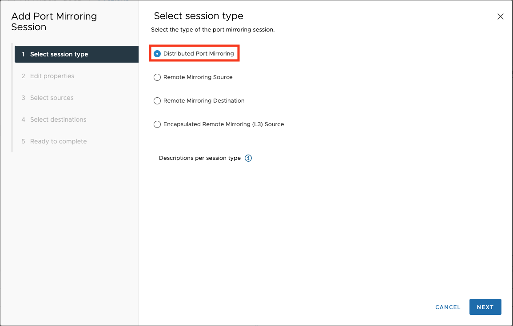The height and width of the screenshot is (326, 513).
Task: Open wizard step 2 Edit properties
Action: (52, 76)
